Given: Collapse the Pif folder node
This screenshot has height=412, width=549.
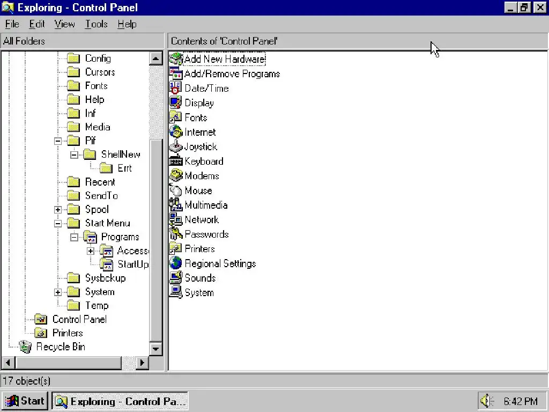Looking at the screenshot, I should (x=58, y=141).
